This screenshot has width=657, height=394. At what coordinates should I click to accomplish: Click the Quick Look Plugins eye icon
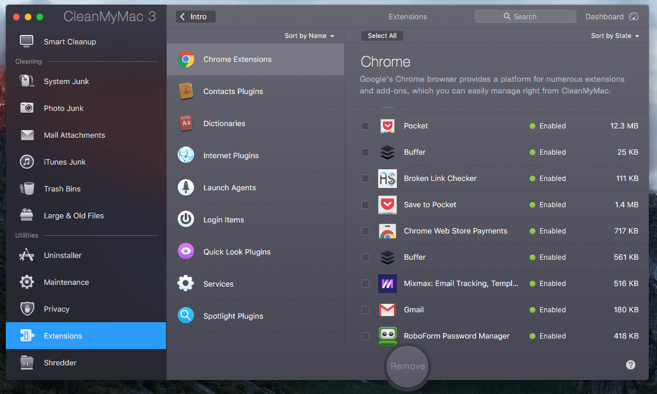click(186, 252)
